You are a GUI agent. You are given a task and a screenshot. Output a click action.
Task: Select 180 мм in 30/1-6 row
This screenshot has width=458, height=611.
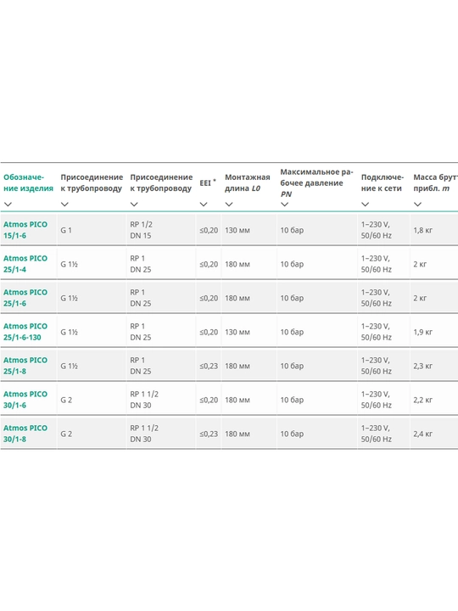[x=237, y=400]
